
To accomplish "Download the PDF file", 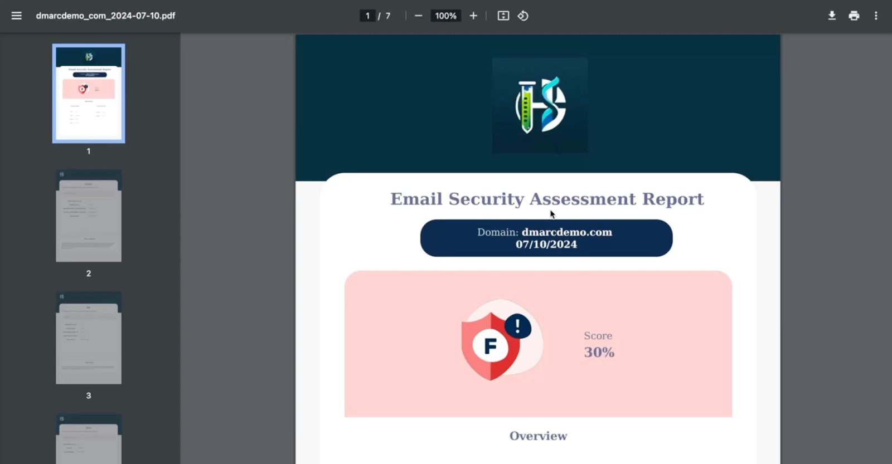I will coord(832,16).
